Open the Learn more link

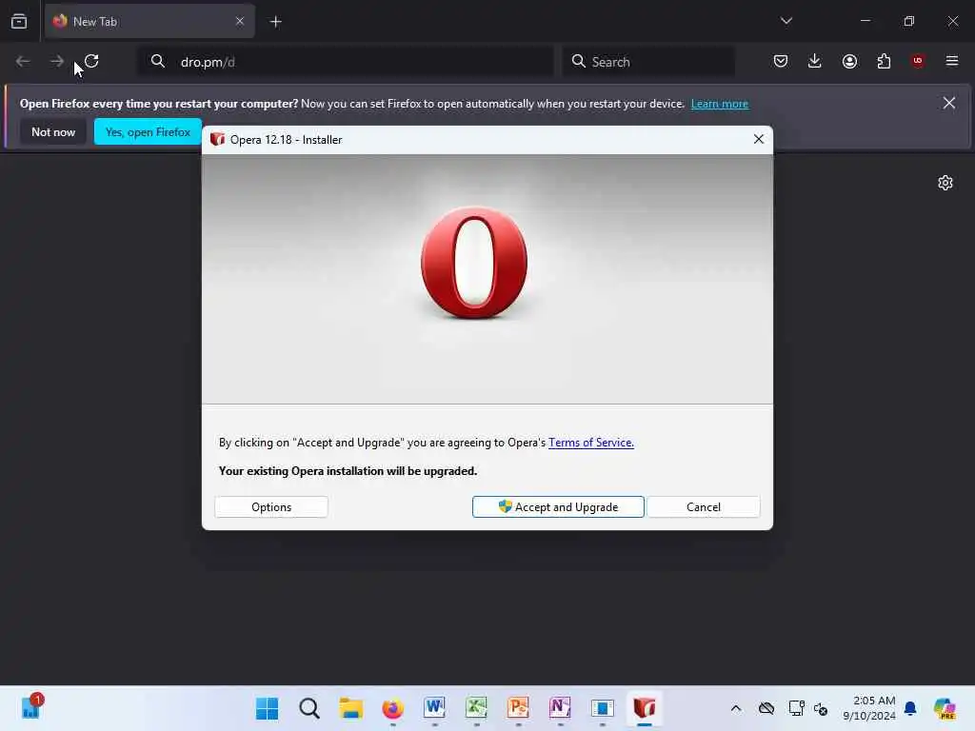tap(720, 104)
